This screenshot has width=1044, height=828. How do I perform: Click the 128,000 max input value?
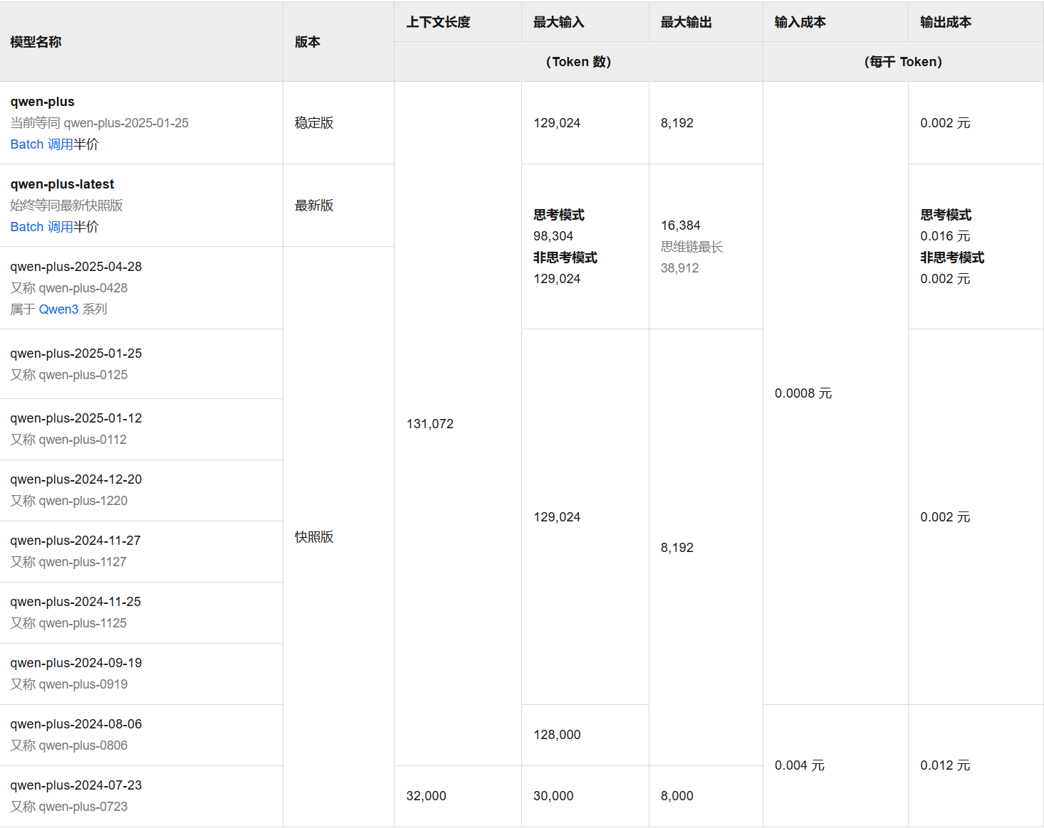(557, 735)
